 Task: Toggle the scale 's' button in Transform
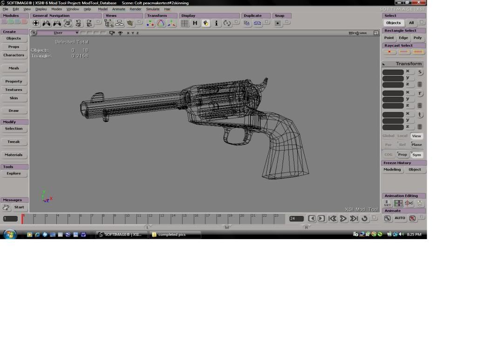[420, 72]
